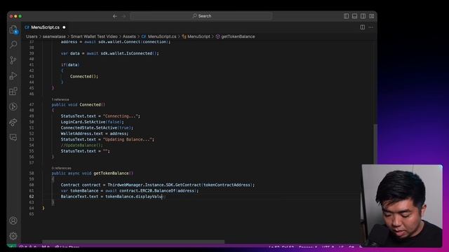This screenshot has width=449, height=252.
Task: Open the Accounts menu icon
Action: coord(13,220)
